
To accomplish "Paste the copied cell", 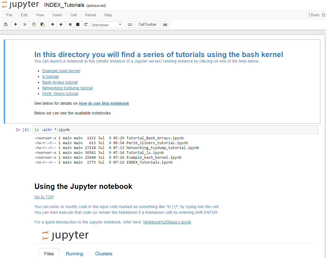I will pos(42,24).
